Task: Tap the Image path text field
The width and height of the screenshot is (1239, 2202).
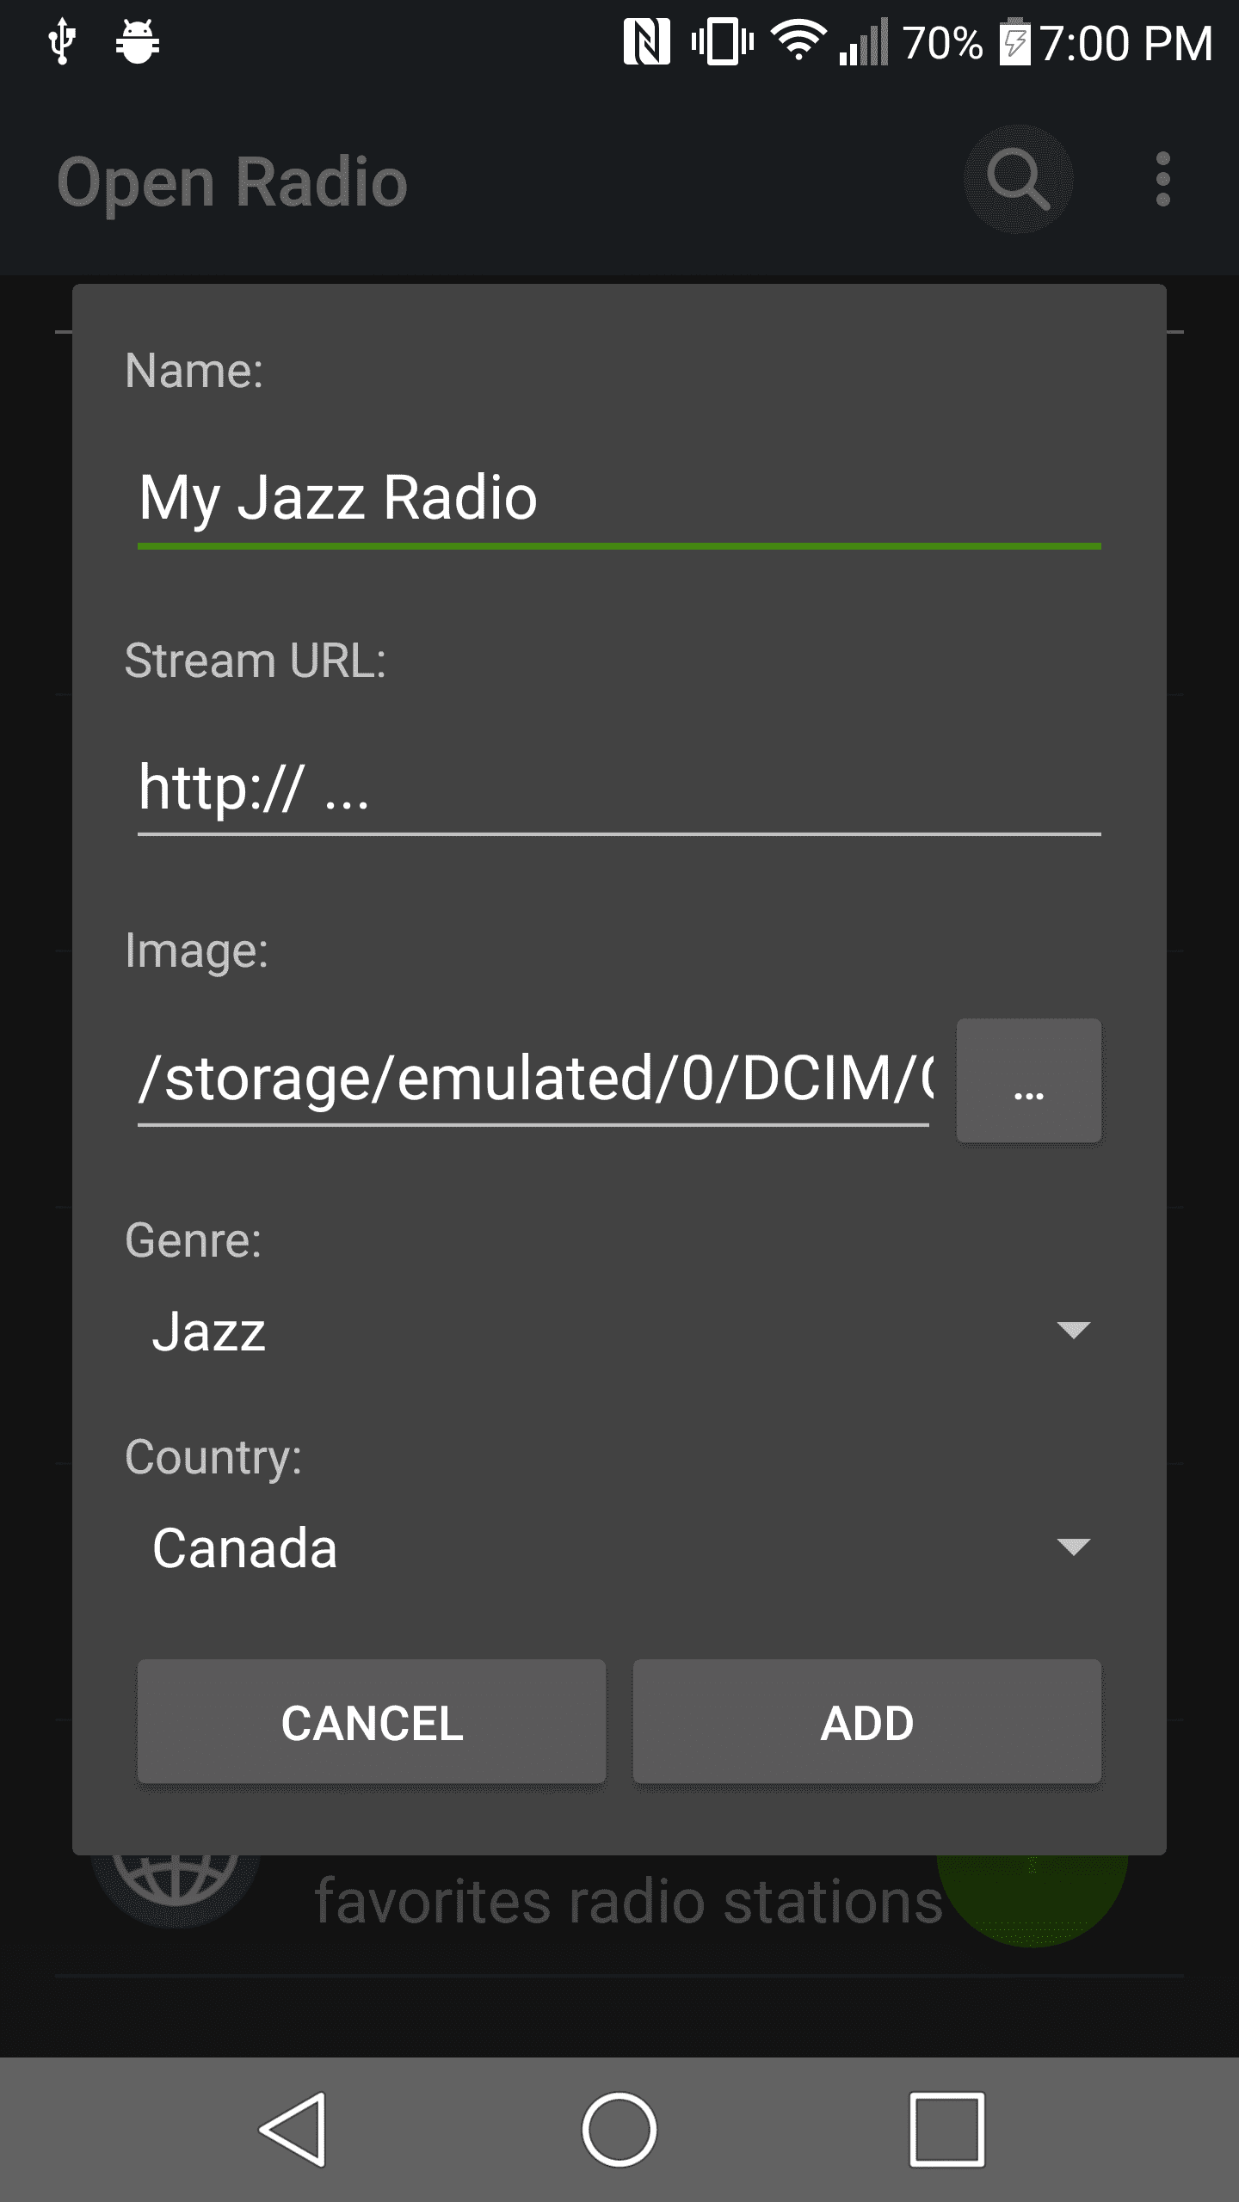Action: coord(533,1079)
